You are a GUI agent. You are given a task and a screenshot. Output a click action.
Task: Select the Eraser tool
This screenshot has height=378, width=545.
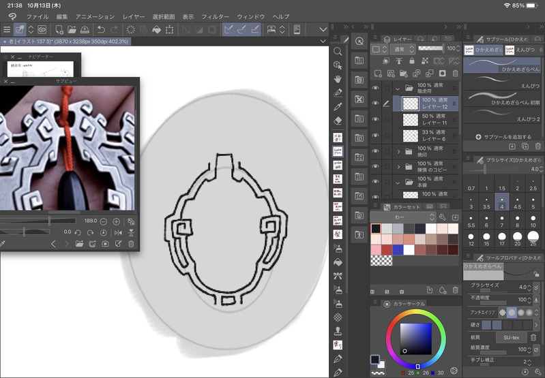click(338, 121)
